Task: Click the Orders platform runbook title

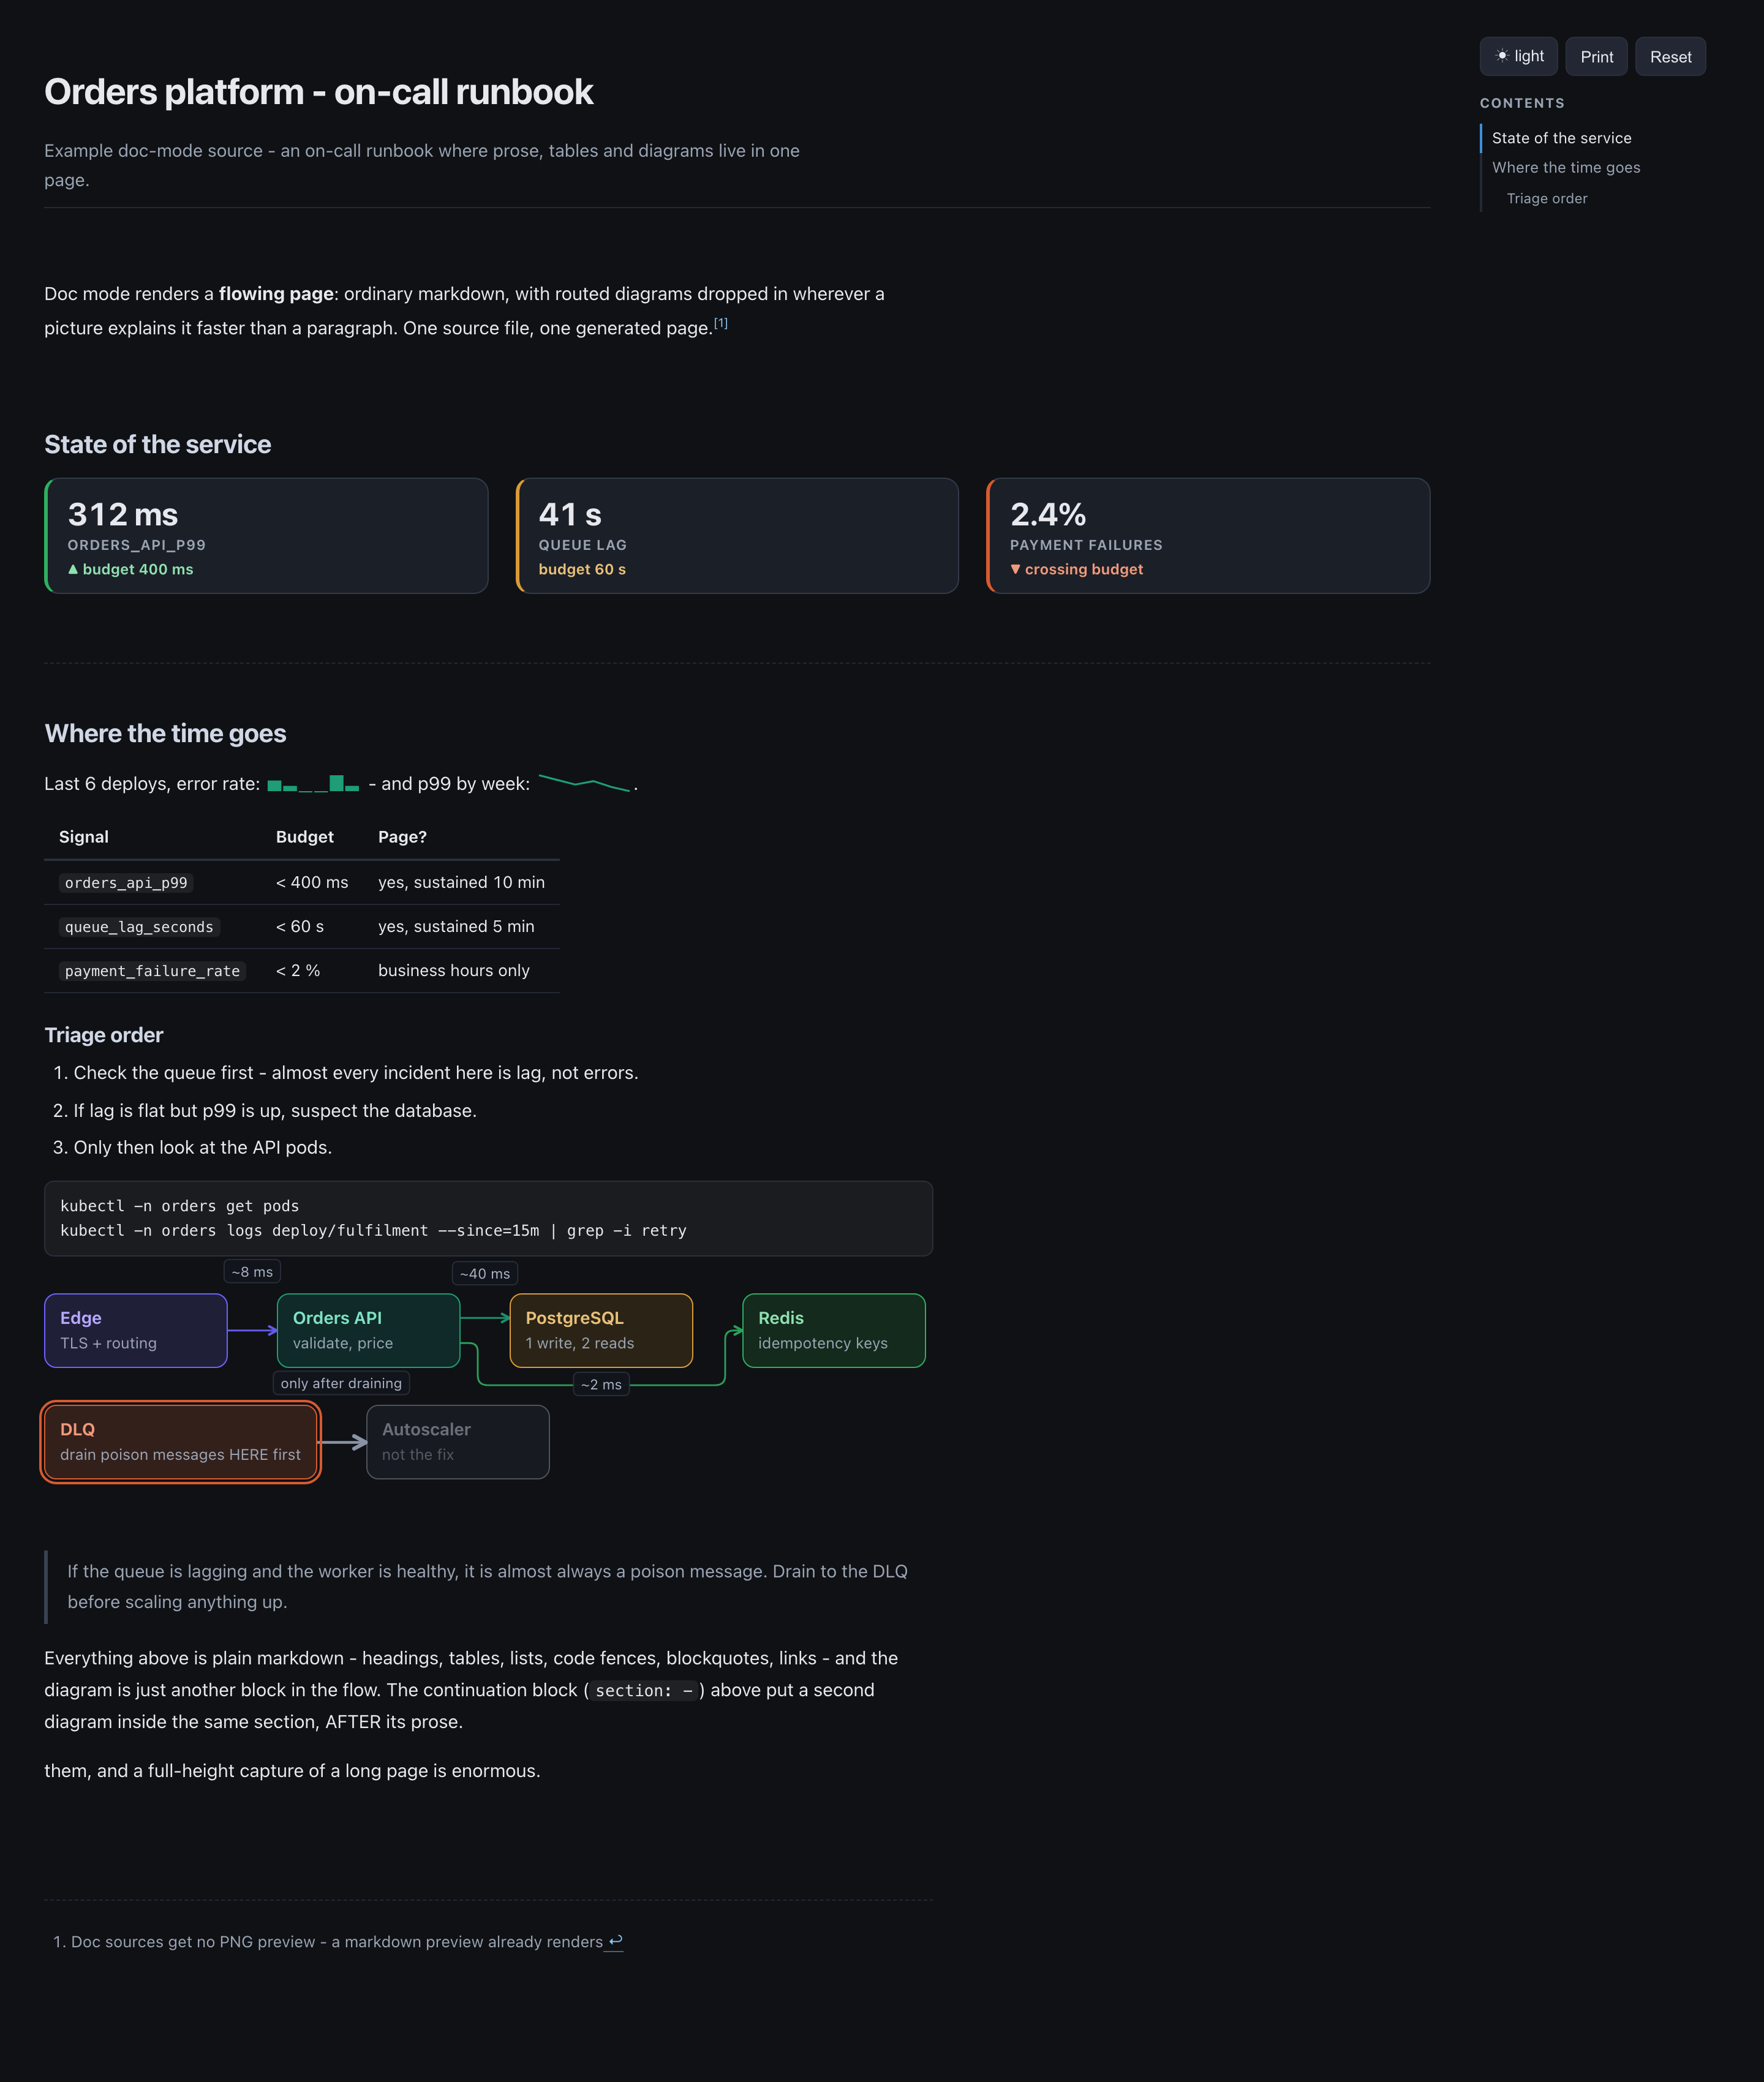Action: pyautogui.click(x=318, y=92)
